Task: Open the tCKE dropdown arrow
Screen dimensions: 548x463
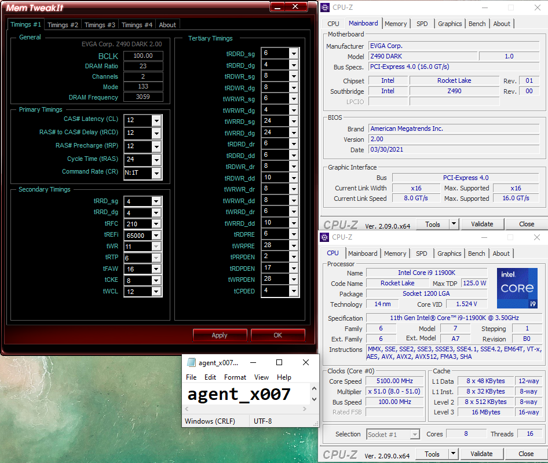Action: coord(156,280)
